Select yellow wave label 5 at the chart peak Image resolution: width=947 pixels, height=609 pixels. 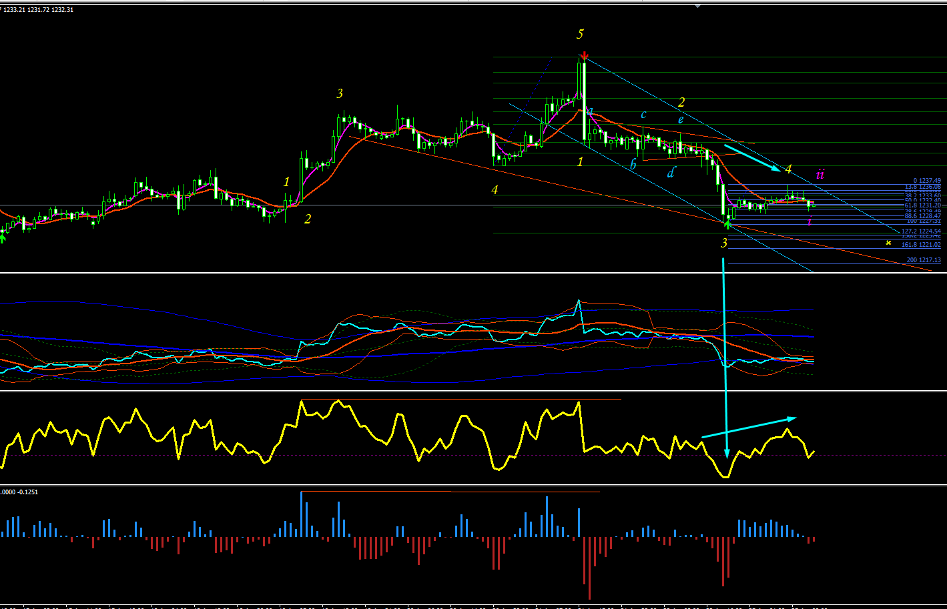(581, 34)
